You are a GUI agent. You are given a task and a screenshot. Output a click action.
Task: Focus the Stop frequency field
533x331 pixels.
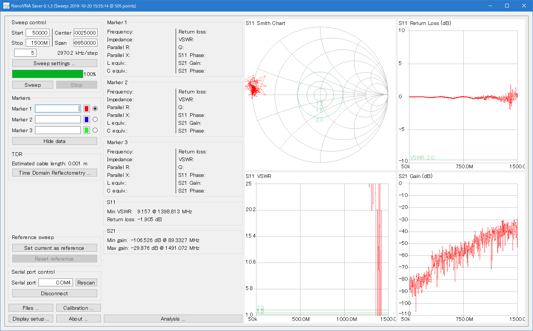point(38,43)
